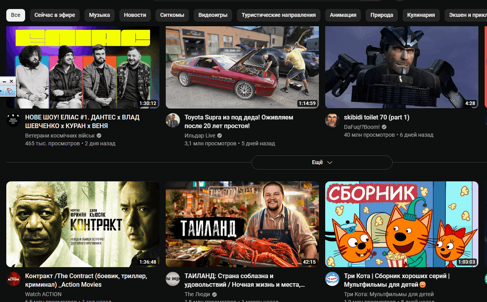The height and width of the screenshot is (302, 487).
Task: Click the 4:28 duration badge
Action: coord(470,103)
